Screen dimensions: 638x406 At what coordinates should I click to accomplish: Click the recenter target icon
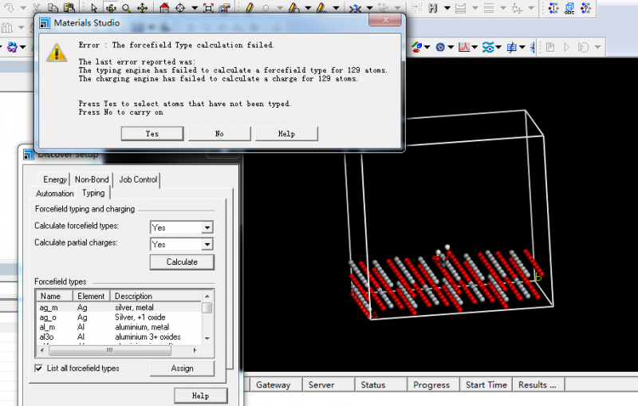click(x=181, y=7)
